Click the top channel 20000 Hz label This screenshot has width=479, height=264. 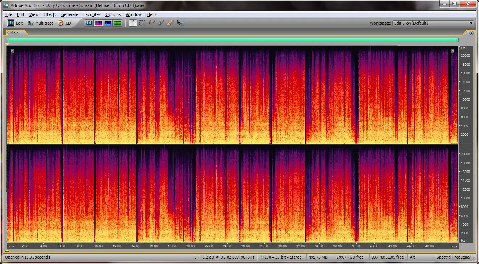click(x=465, y=56)
